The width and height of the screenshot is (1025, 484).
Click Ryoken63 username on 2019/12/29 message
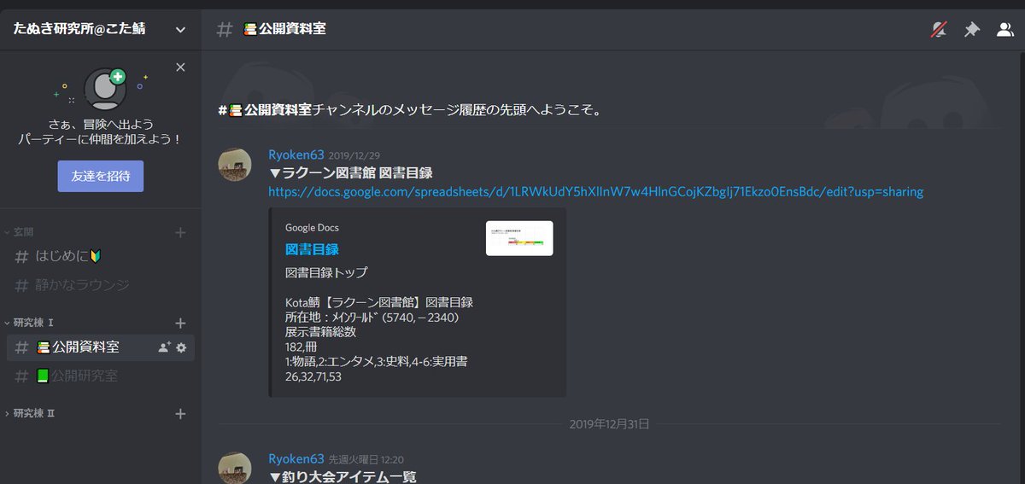click(296, 155)
